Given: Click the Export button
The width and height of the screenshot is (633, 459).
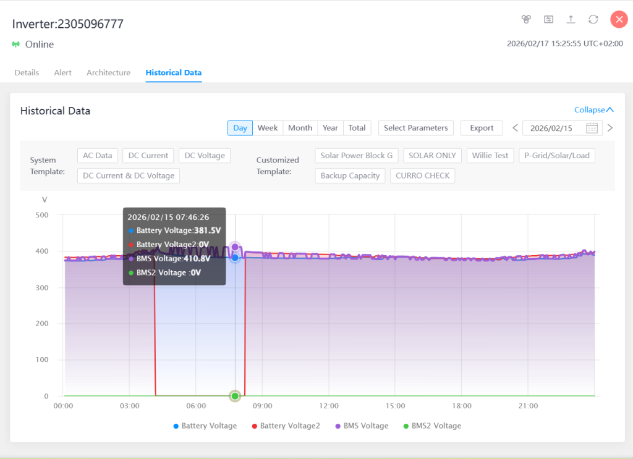Looking at the screenshot, I should click(x=482, y=128).
